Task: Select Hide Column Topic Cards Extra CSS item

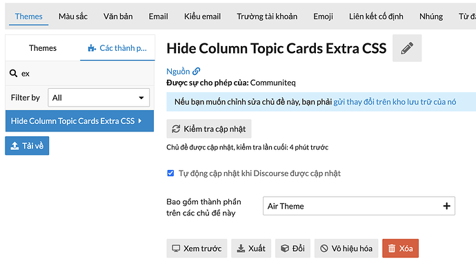Action: pyautogui.click(x=79, y=121)
